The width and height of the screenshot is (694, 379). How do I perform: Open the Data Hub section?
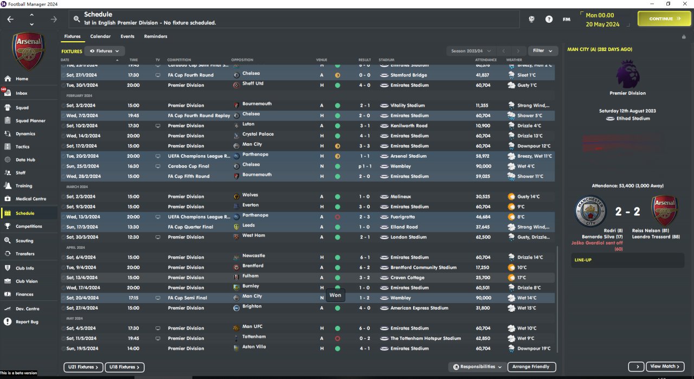tap(25, 159)
